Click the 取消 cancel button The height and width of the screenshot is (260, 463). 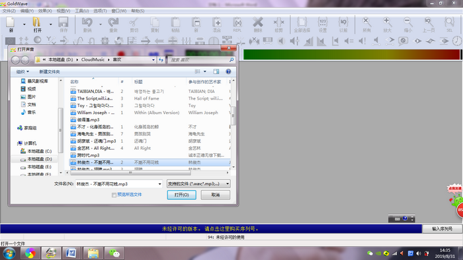click(x=215, y=195)
